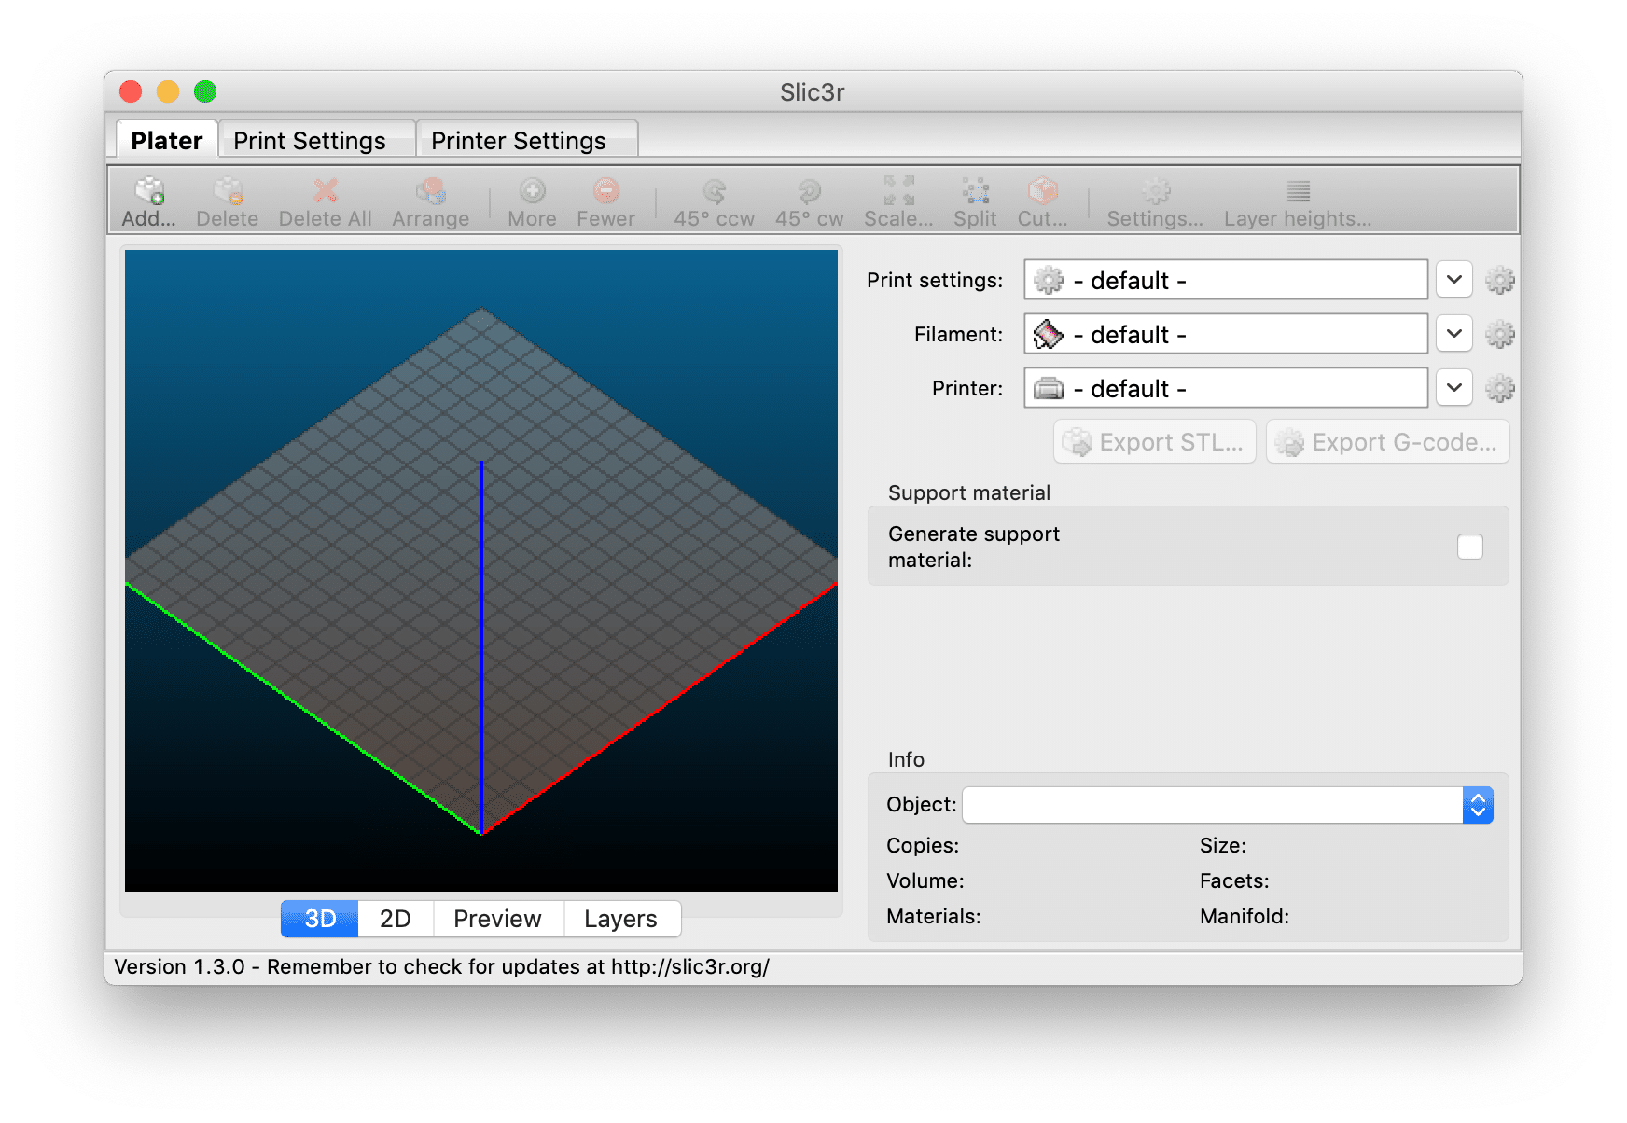Edit print settings via gear icon
This screenshot has width=1627, height=1123.
coord(1499,280)
